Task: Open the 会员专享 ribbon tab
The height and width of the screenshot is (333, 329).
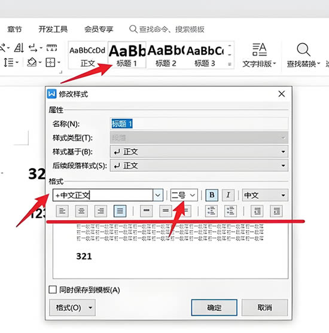Action: click(x=99, y=29)
